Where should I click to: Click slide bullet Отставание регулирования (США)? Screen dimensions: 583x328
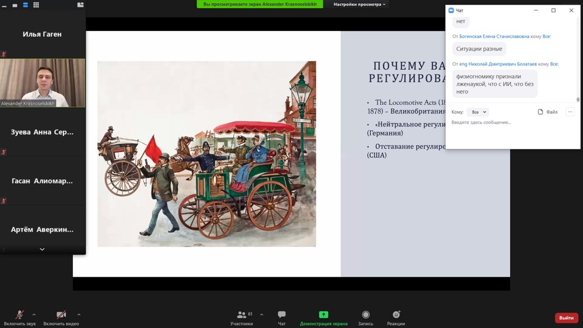click(406, 151)
